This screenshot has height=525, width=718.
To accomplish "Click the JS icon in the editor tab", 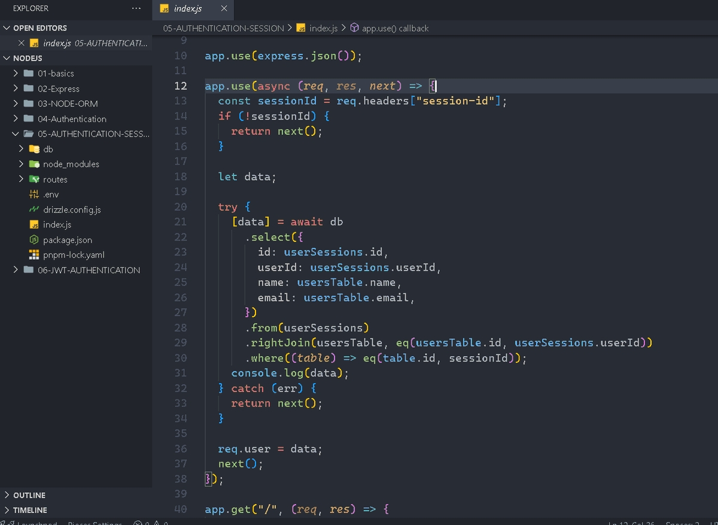I will pyautogui.click(x=165, y=9).
